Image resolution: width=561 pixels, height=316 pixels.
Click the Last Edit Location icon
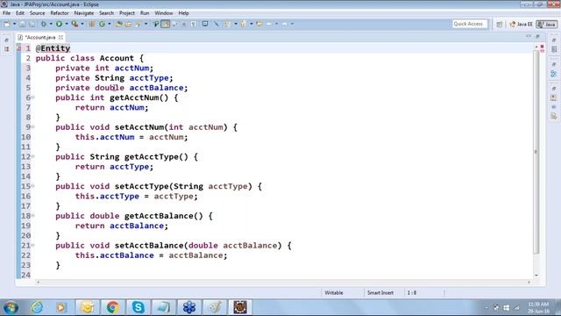coord(259,24)
